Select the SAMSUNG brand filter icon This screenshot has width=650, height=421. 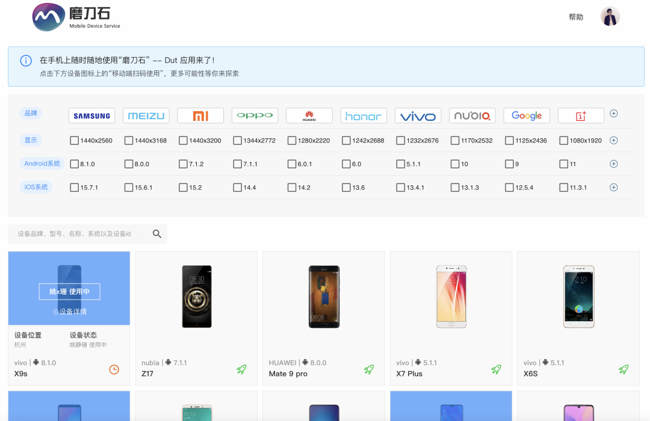click(91, 115)
